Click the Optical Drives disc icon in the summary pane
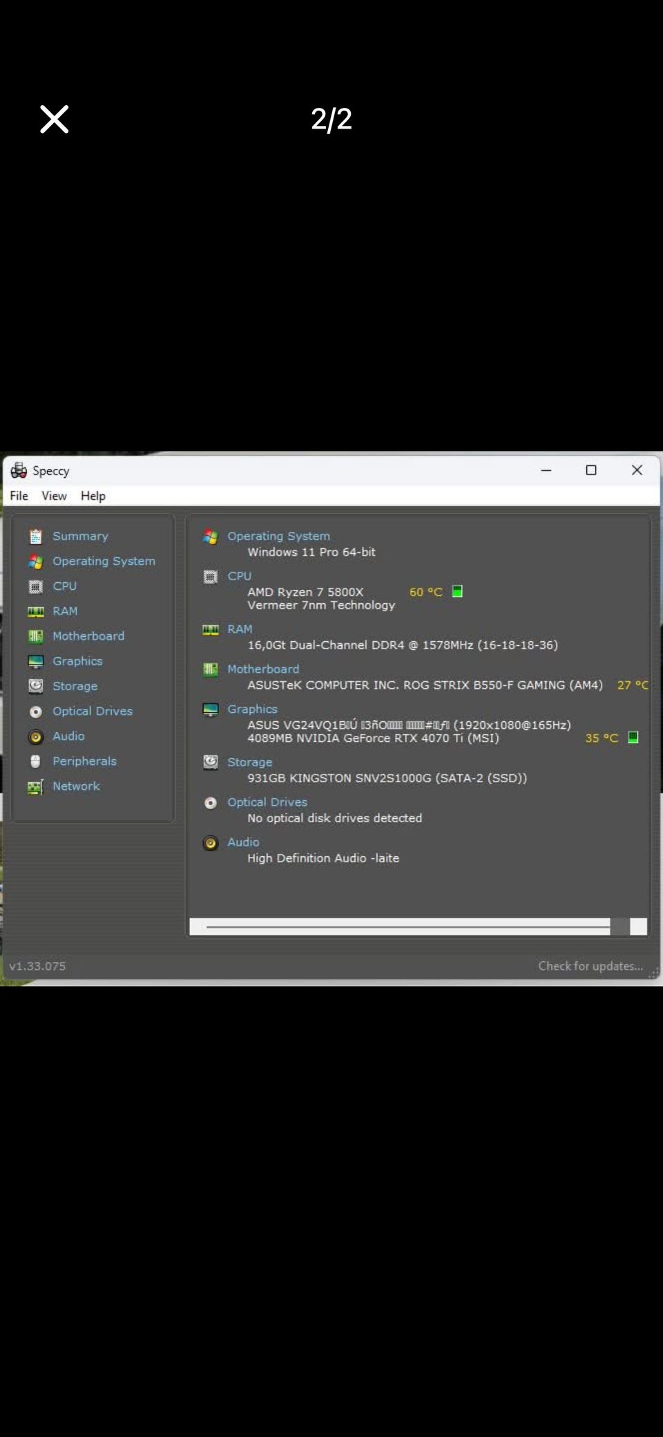Viewport: 663px width, 1437px height. click(x=211, y=803)
